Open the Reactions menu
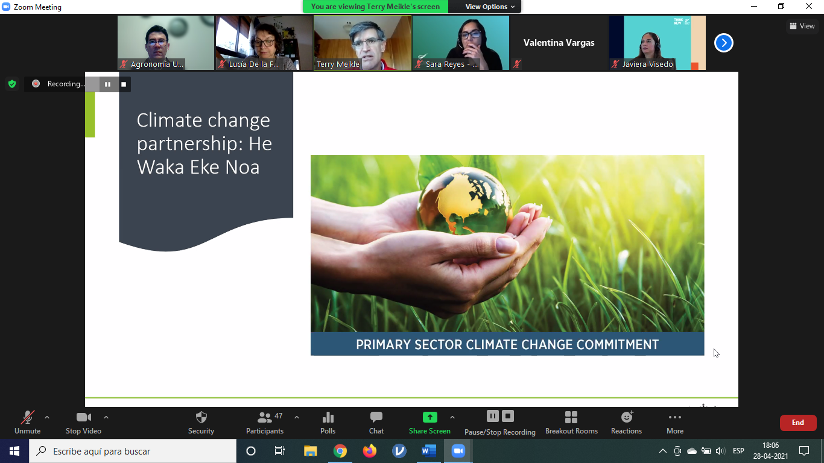Image resolution: width=824 pixels, height=463 pixels. point(626,423)
